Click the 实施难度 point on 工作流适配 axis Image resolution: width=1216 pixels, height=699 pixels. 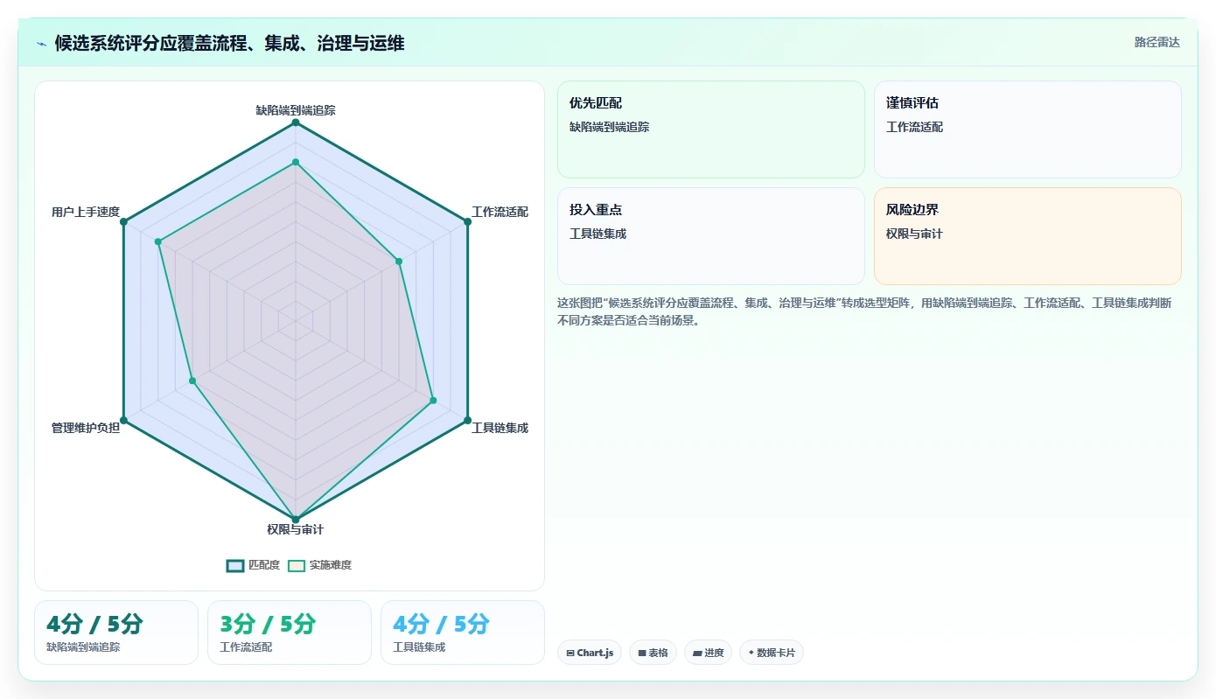pos(399,261)
